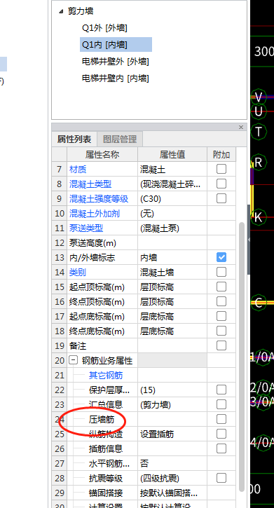This screenshot has width=274, height=508.
Task: Click axis marker V in drawing
Action: (x=259, y=97)
